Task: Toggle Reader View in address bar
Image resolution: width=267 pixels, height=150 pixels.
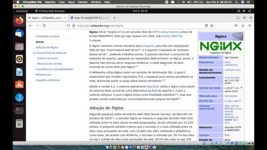Action: (x=207, y=26)
